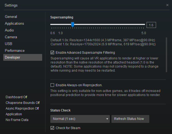Click the No Frame Data status text
The width and height of the screenshot is (172, 134).
[x=17, y=120]
